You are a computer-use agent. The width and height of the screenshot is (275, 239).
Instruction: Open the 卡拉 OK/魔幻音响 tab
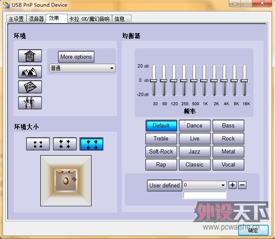[x=89, y=19]
